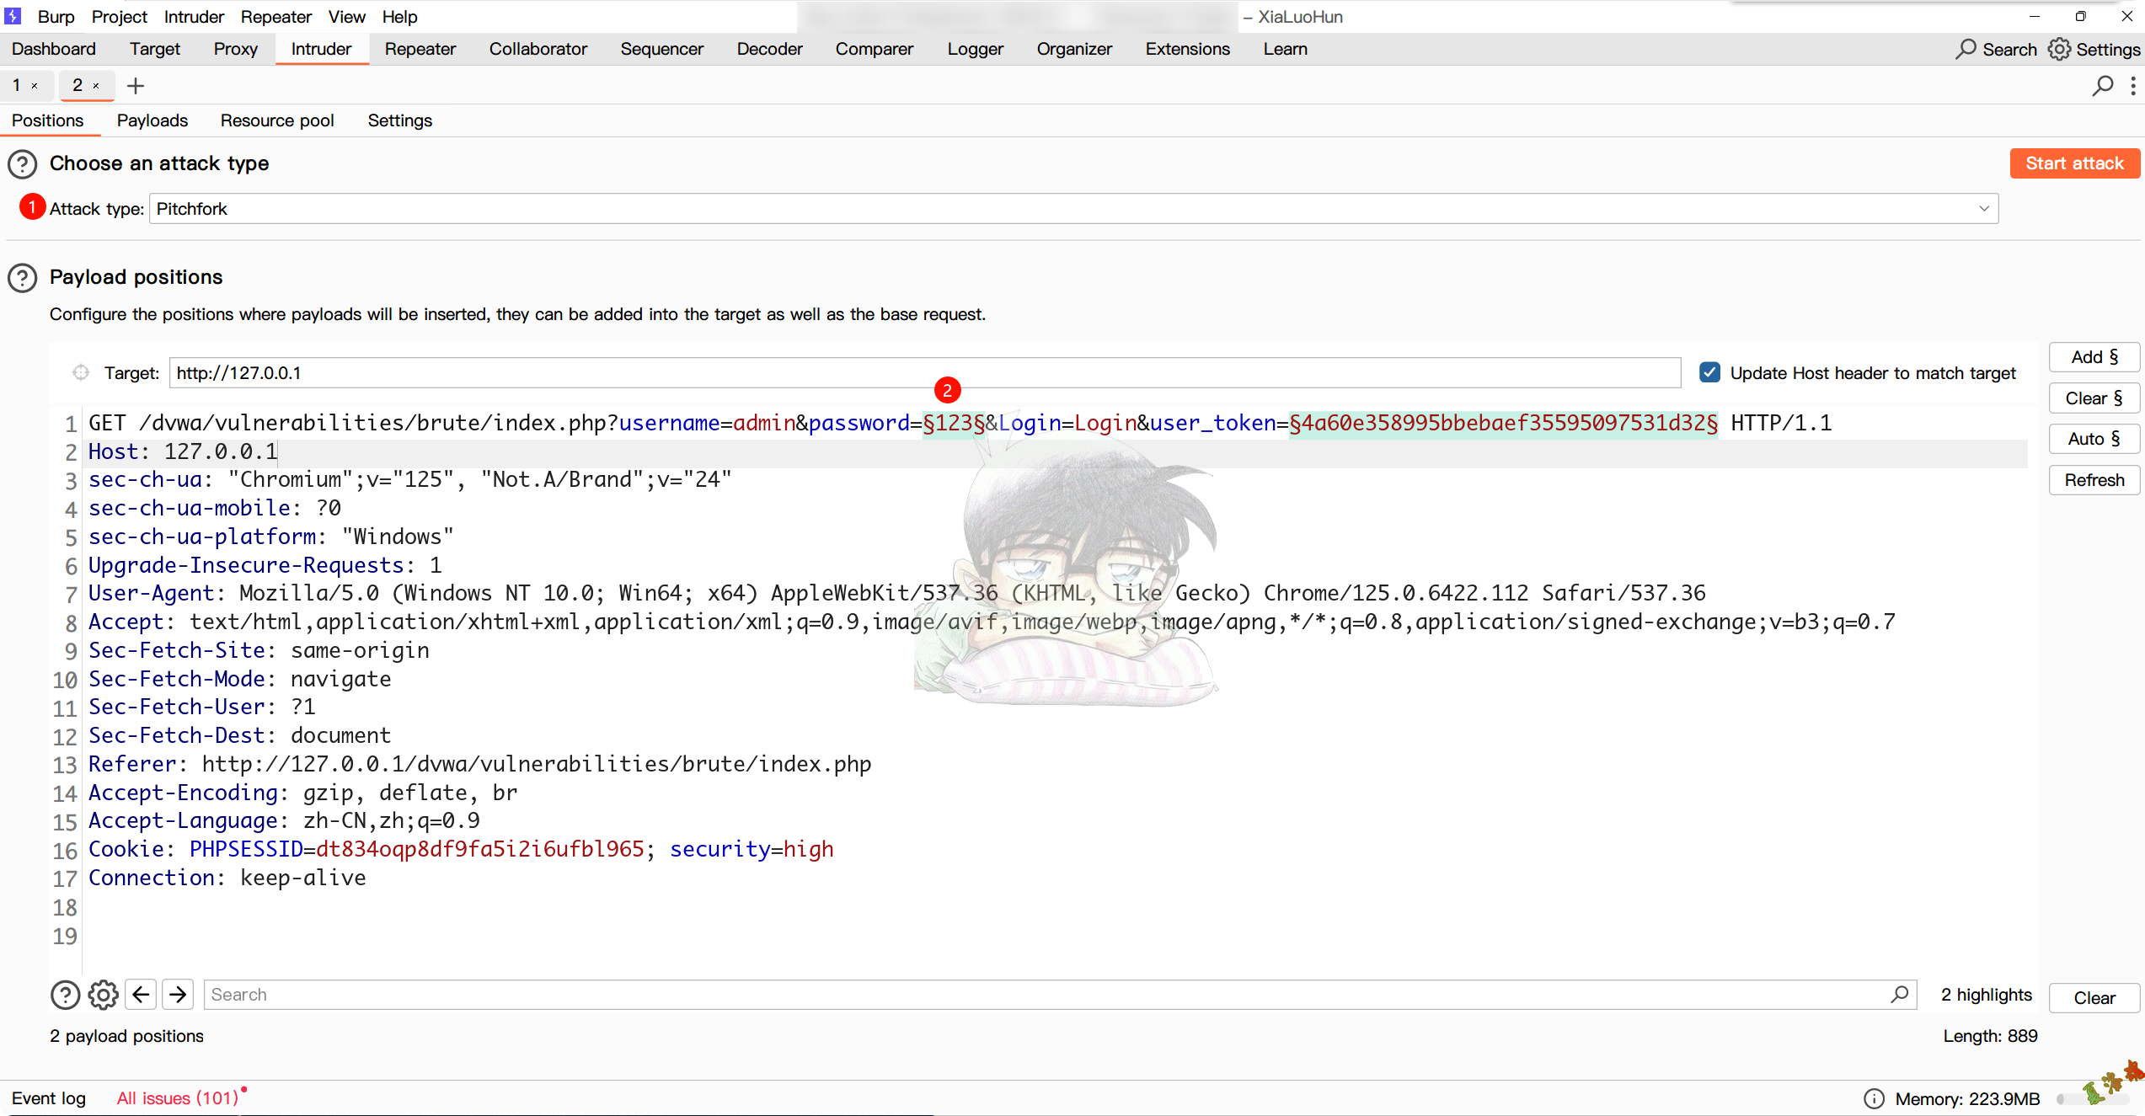
Task: Open the Event log
Action: [x=49, y=1098]
